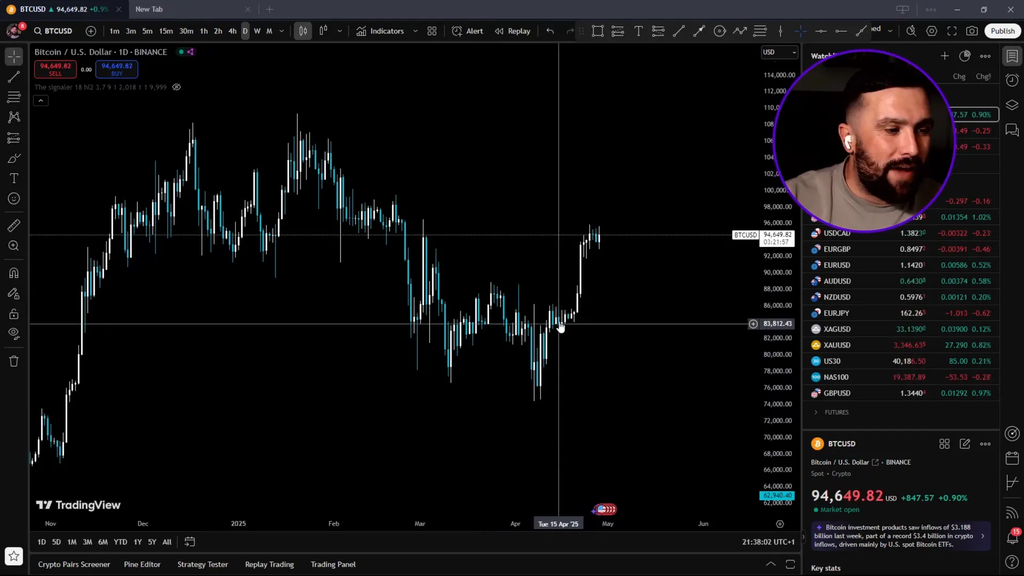Remove objects with trash icon
The image size is (1024, 576).
tap(14, 361)
